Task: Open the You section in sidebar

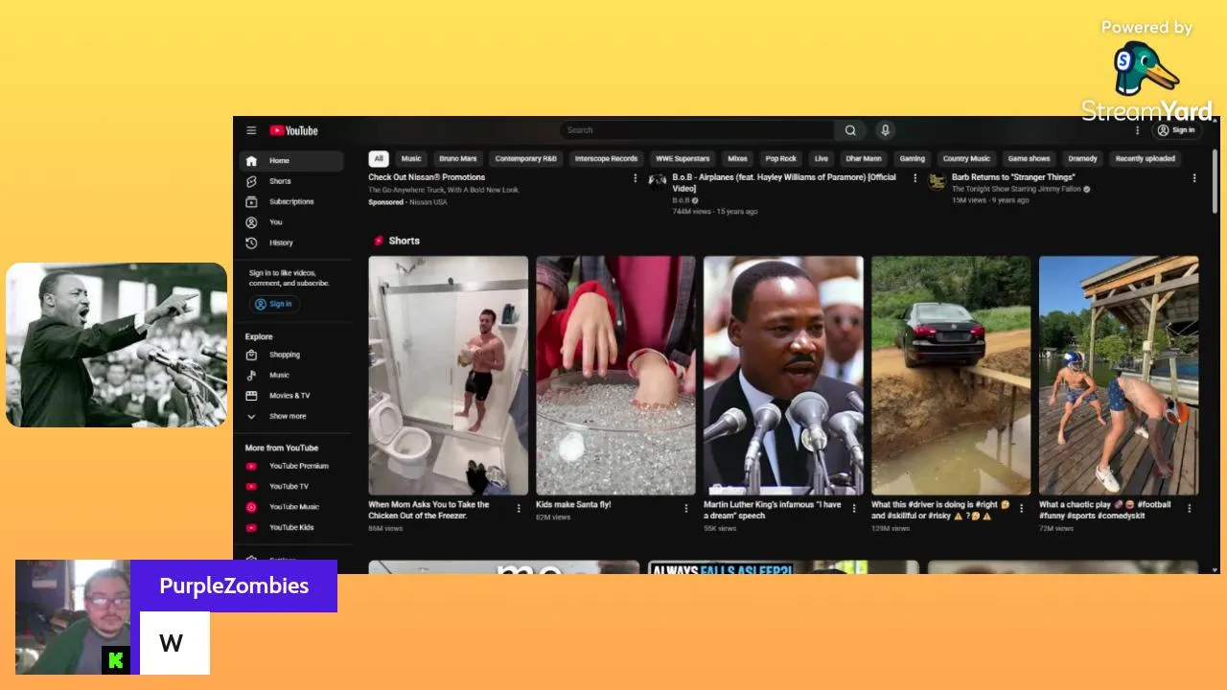Action: (290, 222)
